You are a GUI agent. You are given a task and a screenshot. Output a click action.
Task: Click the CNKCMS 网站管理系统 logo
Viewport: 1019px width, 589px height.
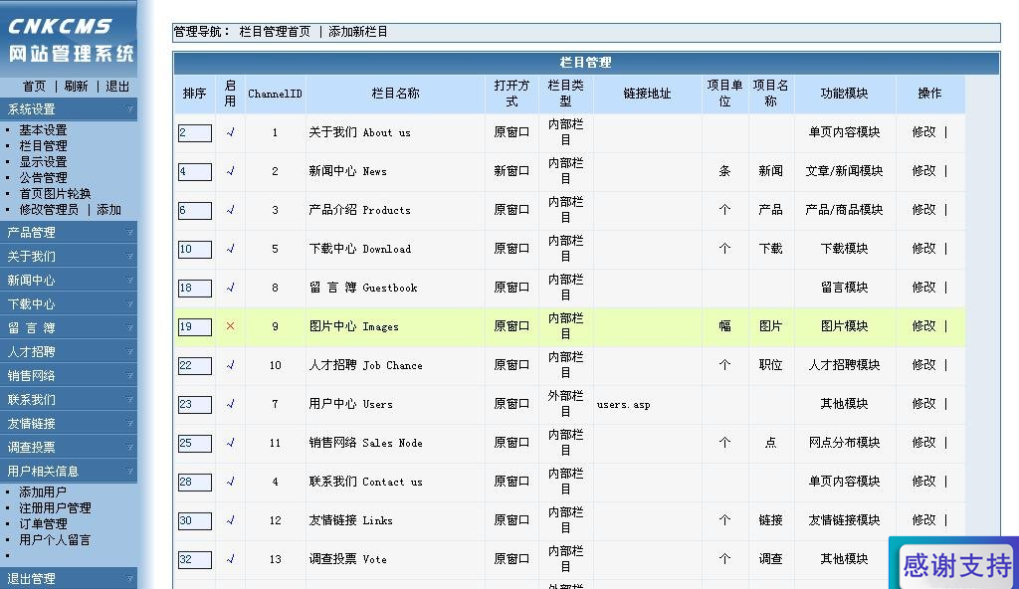click(71, 39)
